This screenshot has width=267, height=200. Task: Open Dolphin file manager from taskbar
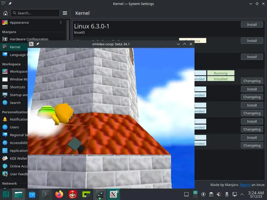[x=19, y=194]
